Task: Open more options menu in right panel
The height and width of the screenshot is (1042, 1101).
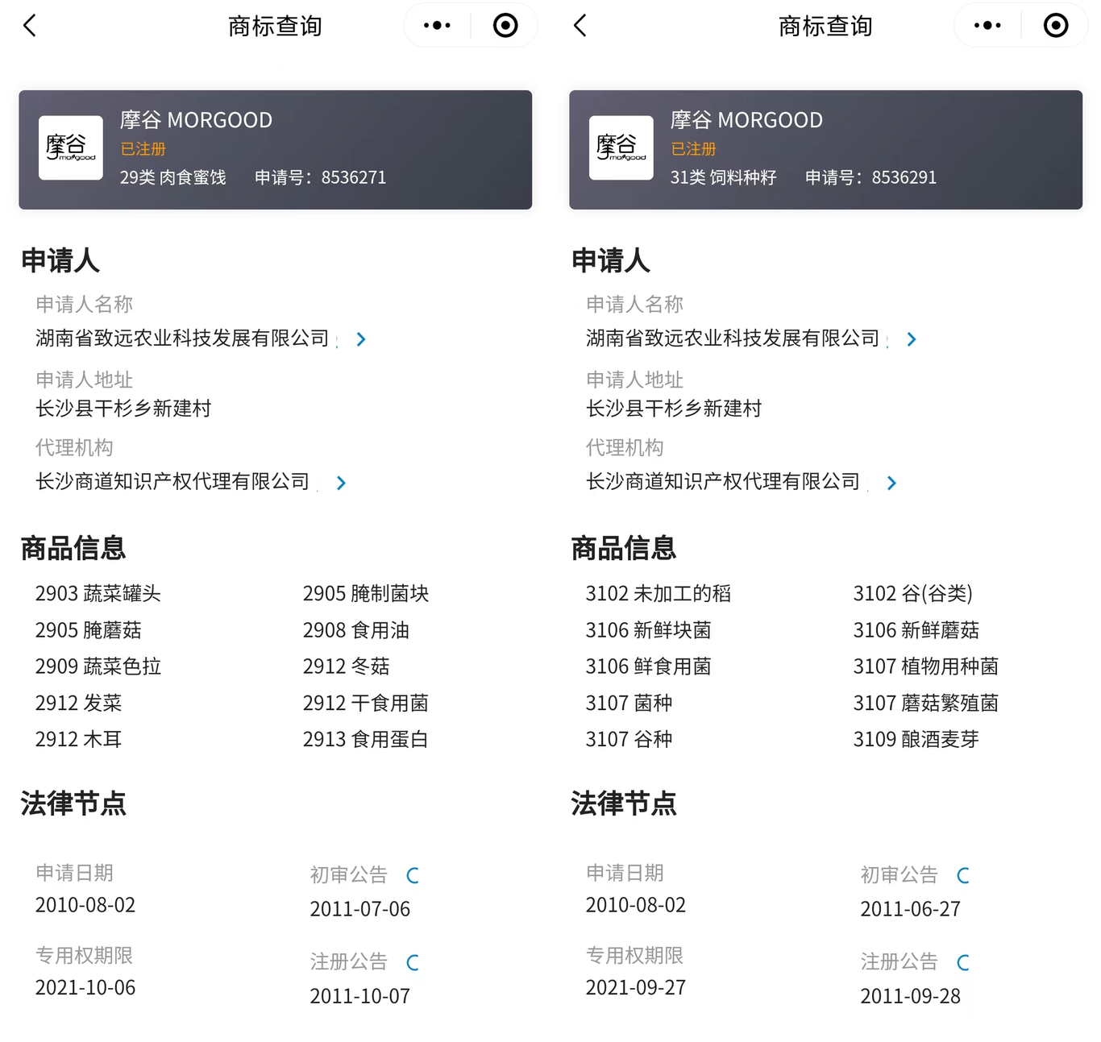Action: tap(987, 26)
